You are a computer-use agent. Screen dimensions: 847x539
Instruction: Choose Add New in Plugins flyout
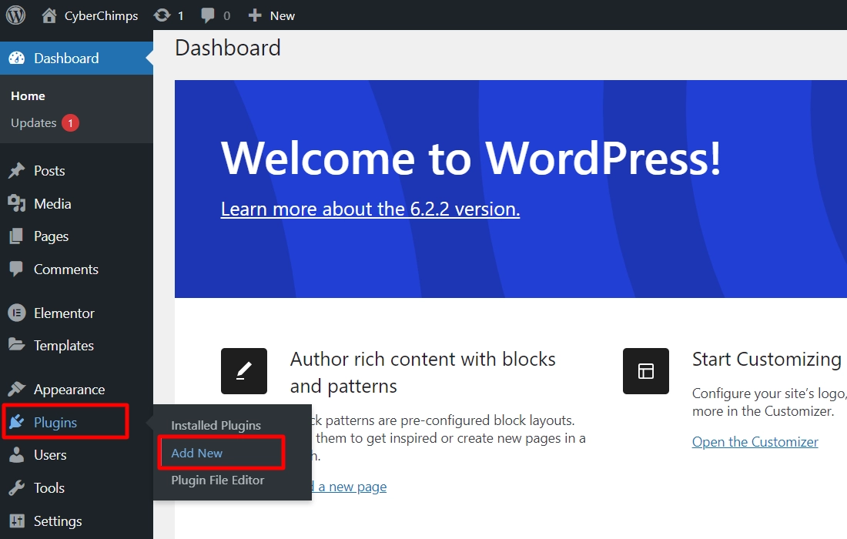(196, 453)
